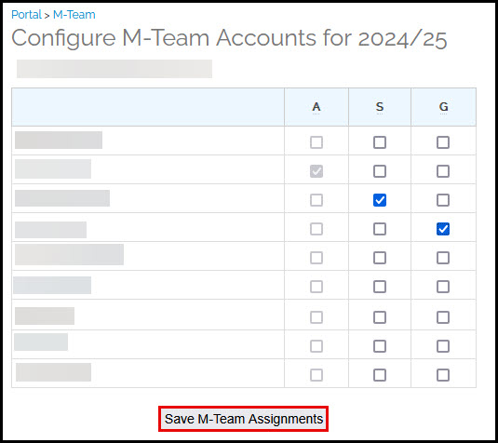The width and height of the screenshot is (498, 443).
Task: Click the Save M-Team Assignments button
Action: click(243, 419)
